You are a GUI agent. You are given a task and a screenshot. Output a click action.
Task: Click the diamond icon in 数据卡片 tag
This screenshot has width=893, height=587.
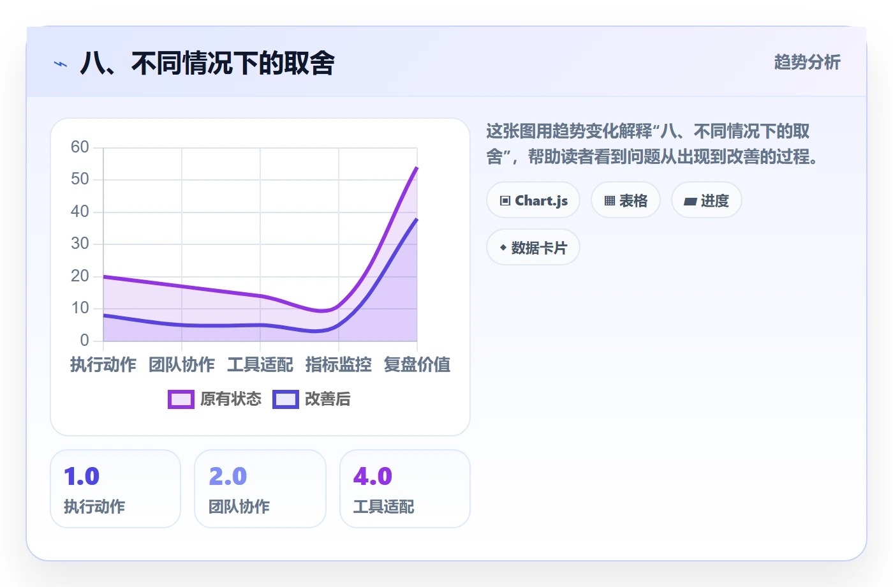pos(503,248)
